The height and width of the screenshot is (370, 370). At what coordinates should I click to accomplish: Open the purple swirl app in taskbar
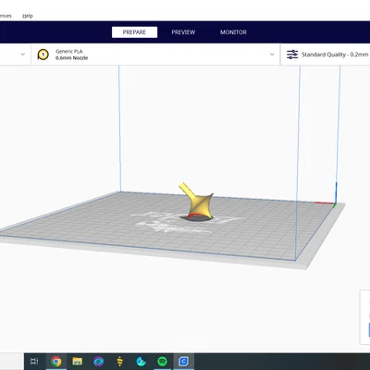pyautogui.click(x=99, y=361)
